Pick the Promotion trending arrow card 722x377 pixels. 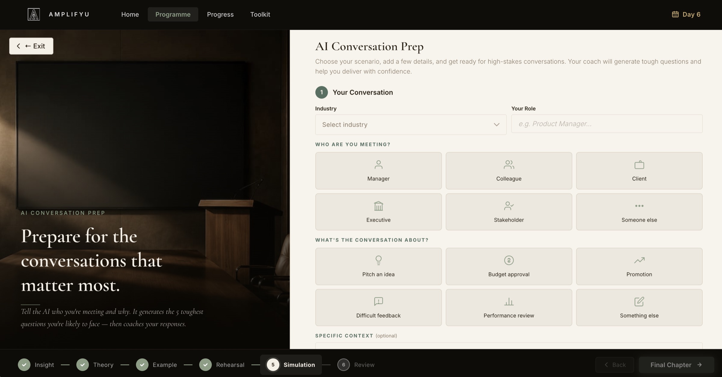click(x=639, y=266)
